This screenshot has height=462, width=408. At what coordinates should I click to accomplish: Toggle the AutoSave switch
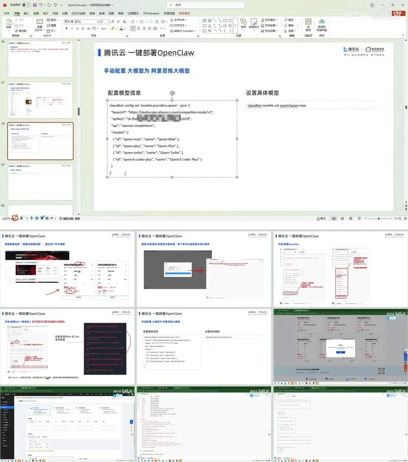pyautogui.click(x=26, y=5)
